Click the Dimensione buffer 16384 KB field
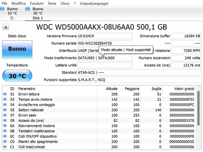This screenshot has height=152, width=203. 186,36
